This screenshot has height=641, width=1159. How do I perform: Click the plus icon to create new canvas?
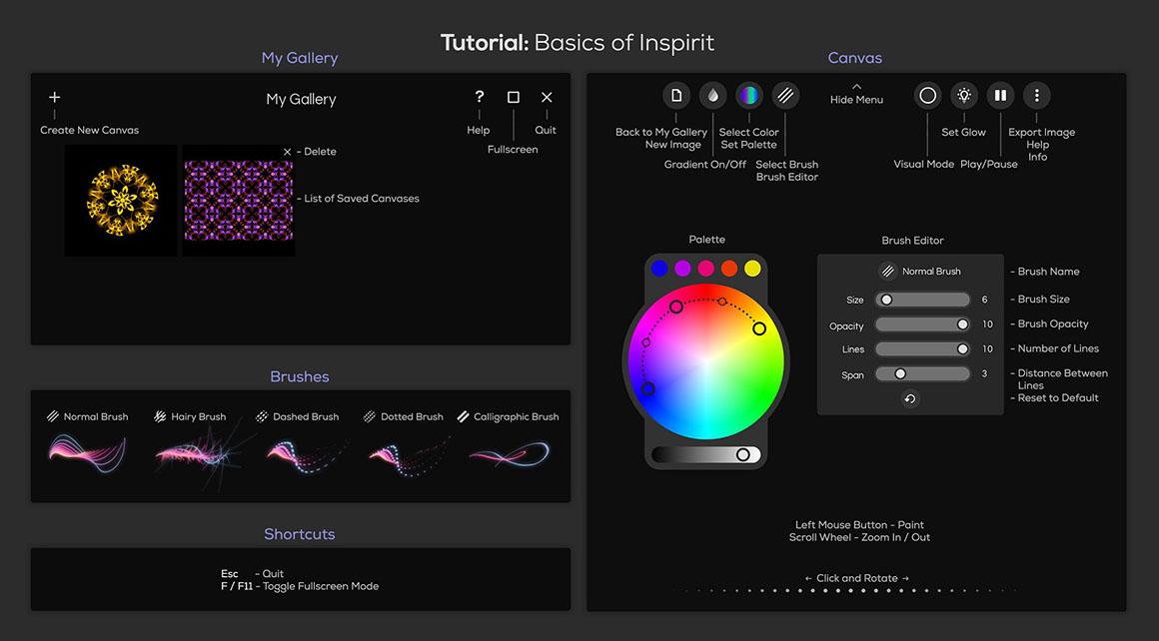(x=55, y=98)
